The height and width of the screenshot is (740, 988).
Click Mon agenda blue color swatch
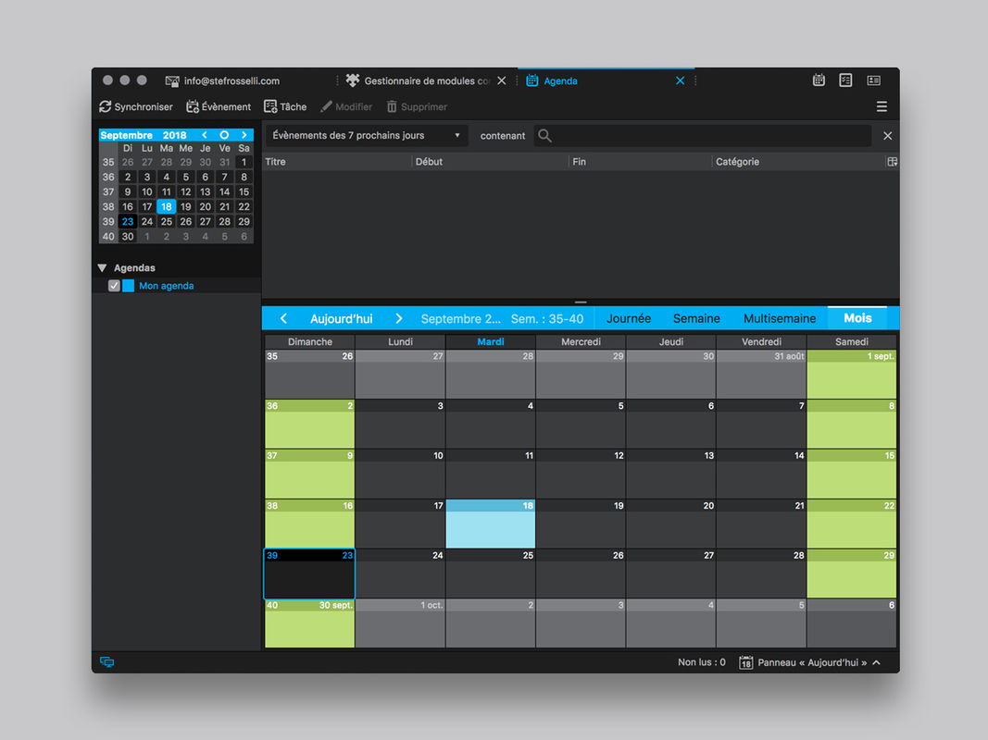click(x=128, y=286)
